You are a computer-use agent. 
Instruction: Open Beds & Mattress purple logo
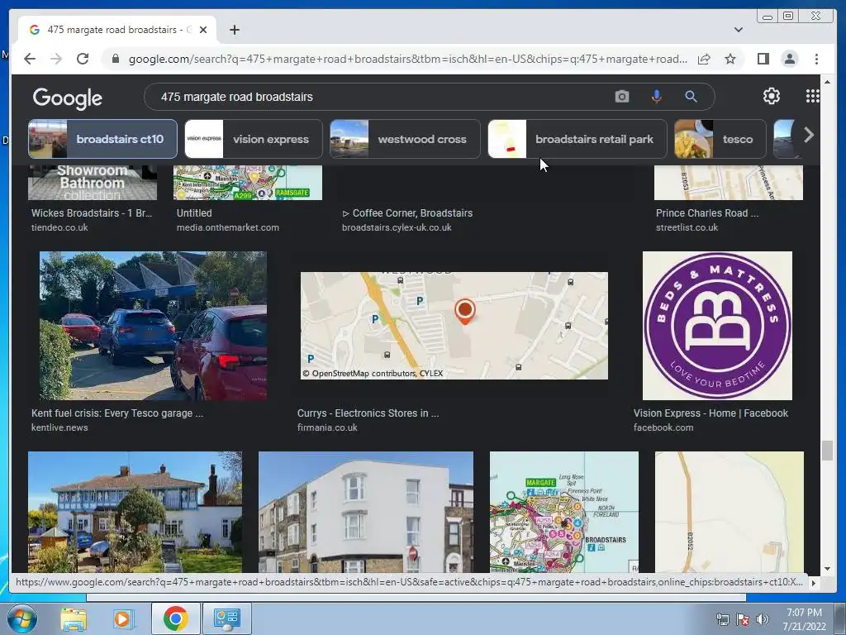[x=717, y=326]
